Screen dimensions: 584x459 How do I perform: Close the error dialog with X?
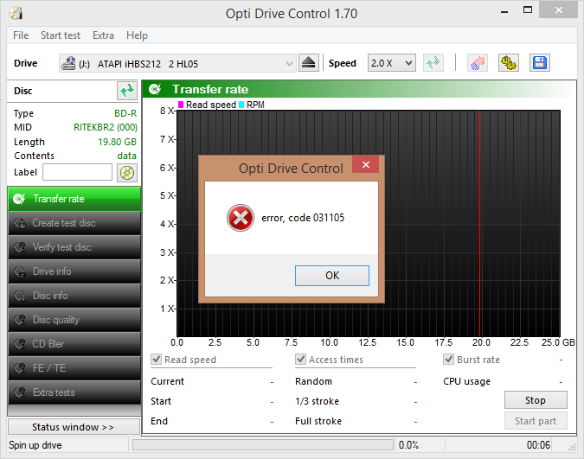(x=366, y=164)
